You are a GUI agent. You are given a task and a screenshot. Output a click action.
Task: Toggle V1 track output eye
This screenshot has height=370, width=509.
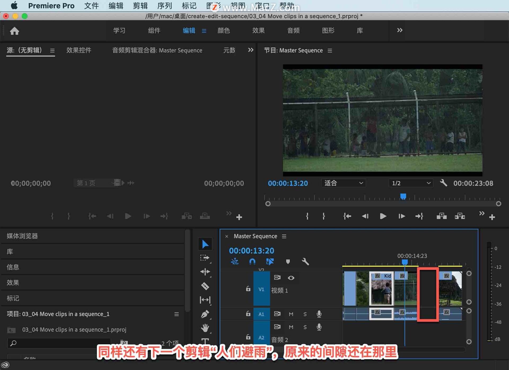pos(291,278)
